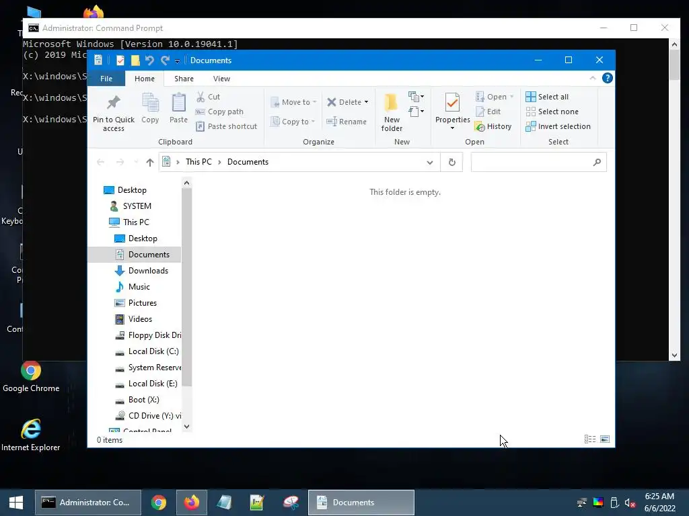Switch to Details view icon in status bar
689x516 pixels.
pos(589,439)
